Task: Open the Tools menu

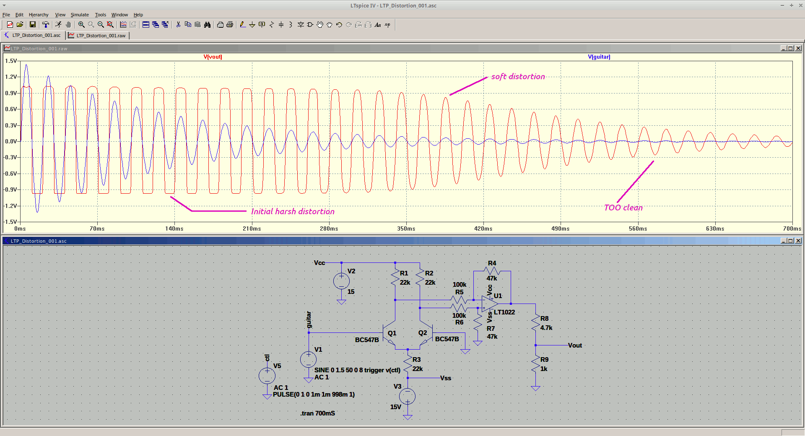Action: click(x=101, y=15)
